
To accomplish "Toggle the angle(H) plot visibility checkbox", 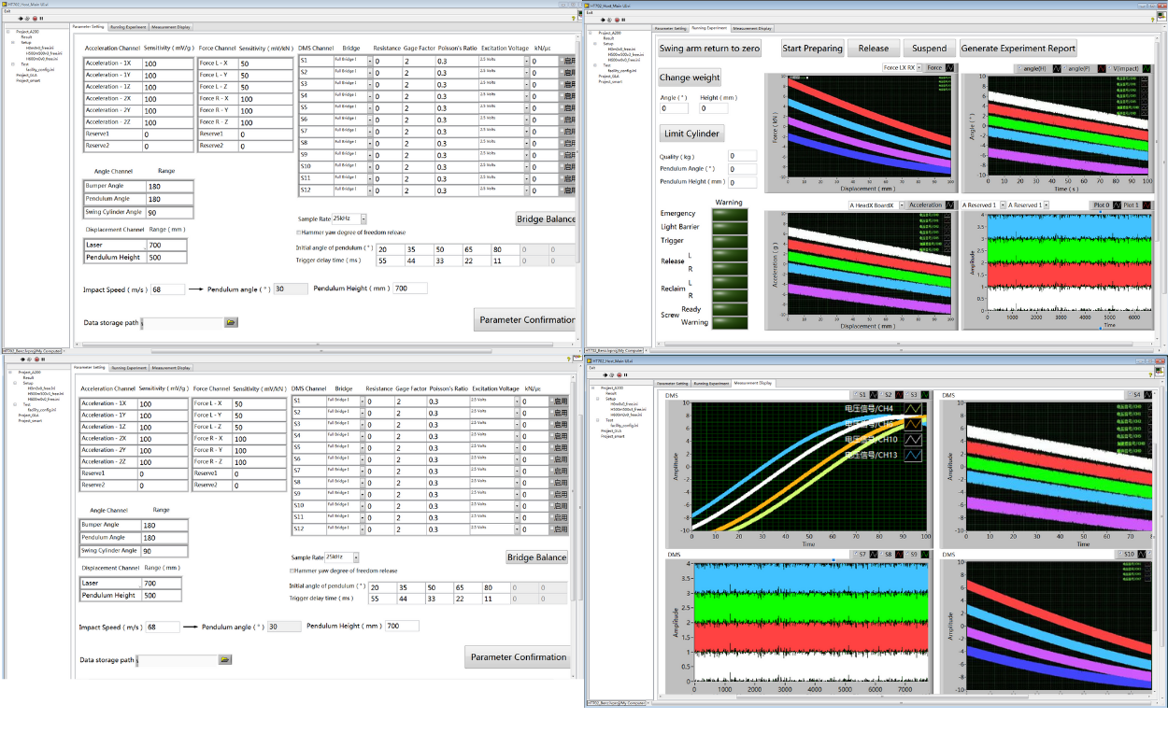I will click(1018, 68).
